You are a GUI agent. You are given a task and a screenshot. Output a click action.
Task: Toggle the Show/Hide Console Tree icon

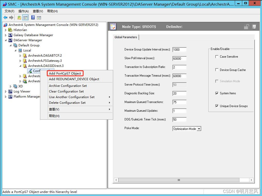(25, 17)
